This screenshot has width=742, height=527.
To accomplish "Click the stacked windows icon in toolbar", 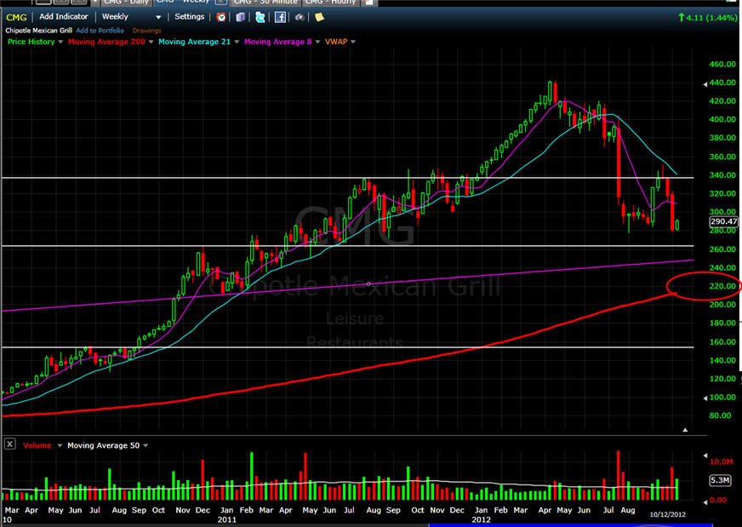I will [x=241, y=18].
